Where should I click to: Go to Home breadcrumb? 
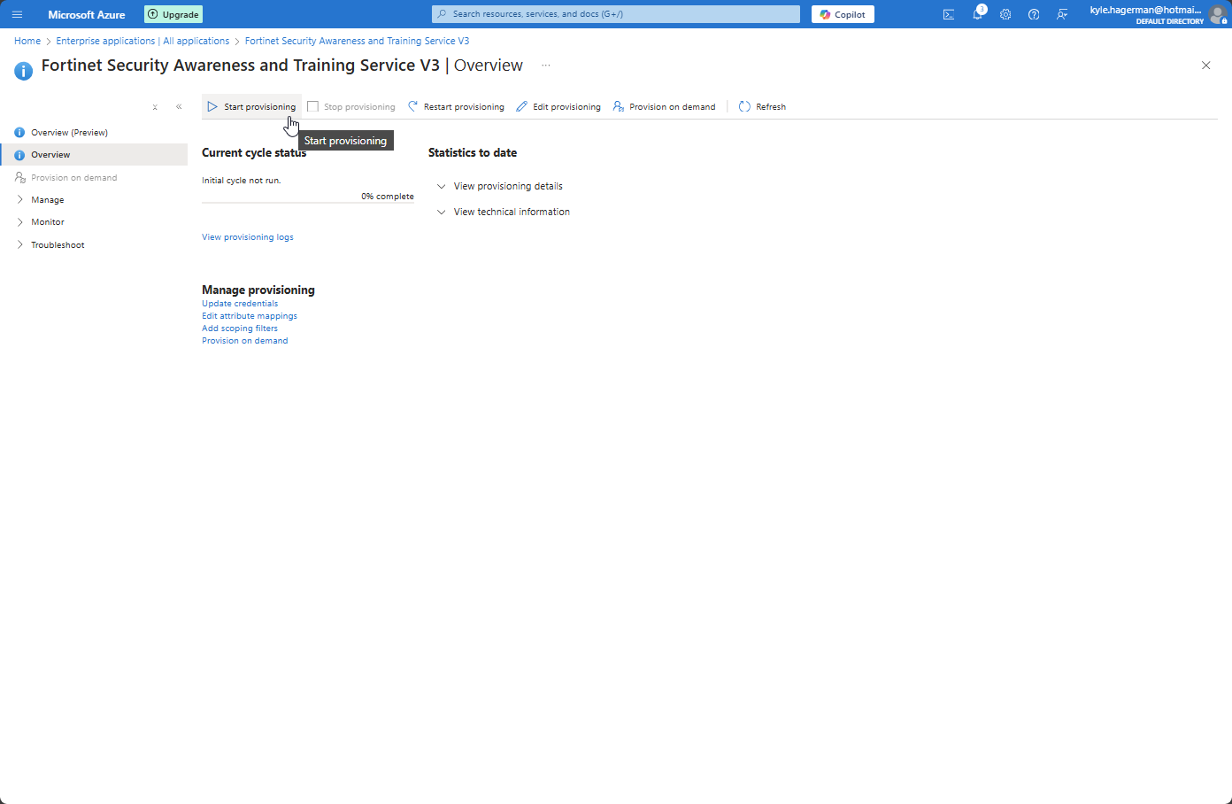[27, 41]
